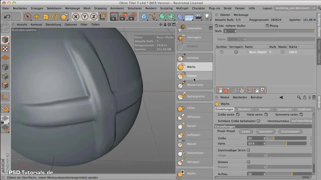The image size is (321, 180).
Task: Switch to the Stempel tab
Action: [x=264, y=109]
